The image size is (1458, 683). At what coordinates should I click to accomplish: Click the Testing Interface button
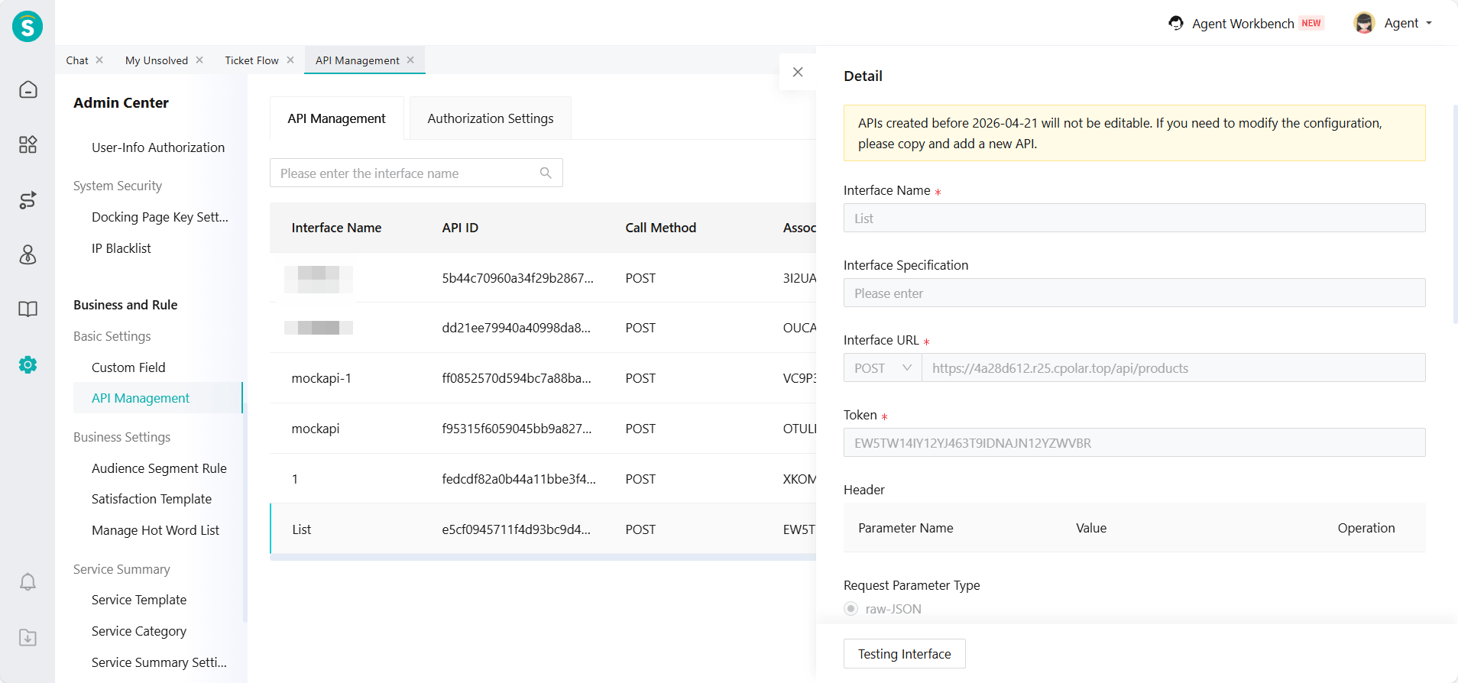coord(904,654)
